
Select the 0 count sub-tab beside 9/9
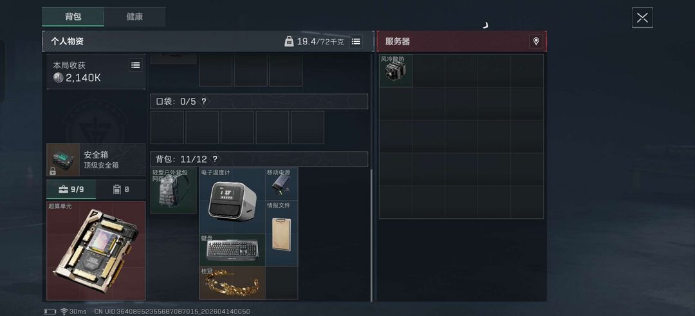(121, 190)
